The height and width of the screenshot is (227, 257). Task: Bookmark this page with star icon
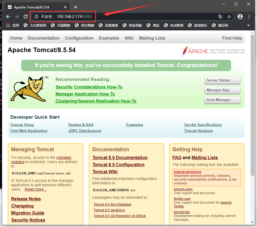coord(229,17)
